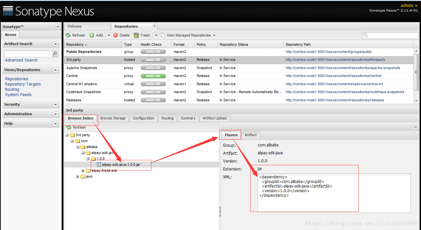Viewport: 421px width, 230px height.
Task: Focus the Artifact Search input box
Action: pos(28,53)
